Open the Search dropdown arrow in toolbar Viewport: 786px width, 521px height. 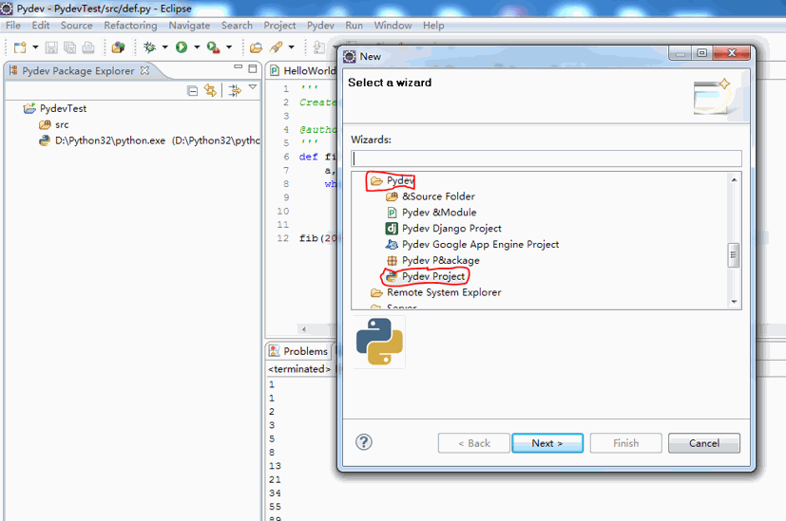291,47
